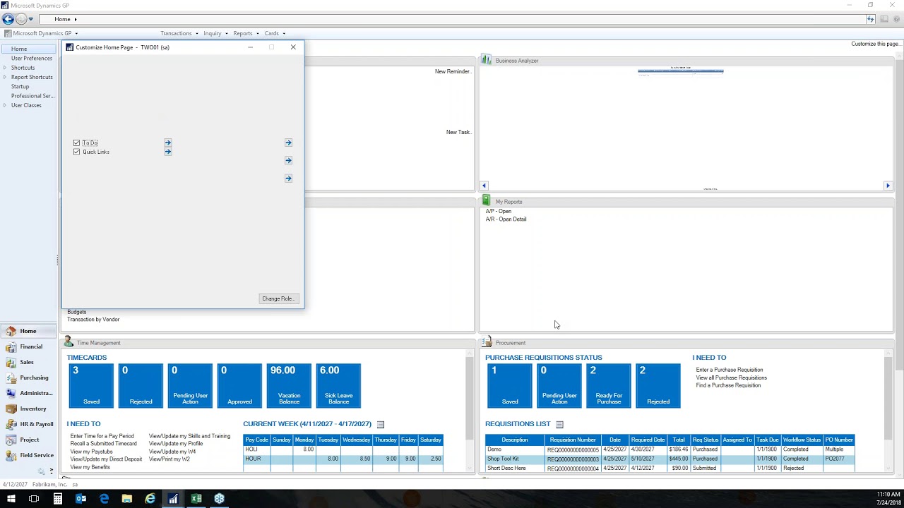Uncheck the Quick Links checkbox
Viewport: 904px width, 508px height.
click(x=77, y=152)
